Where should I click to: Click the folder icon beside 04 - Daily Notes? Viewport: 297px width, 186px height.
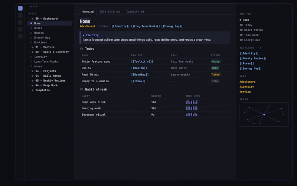point(32,76)
